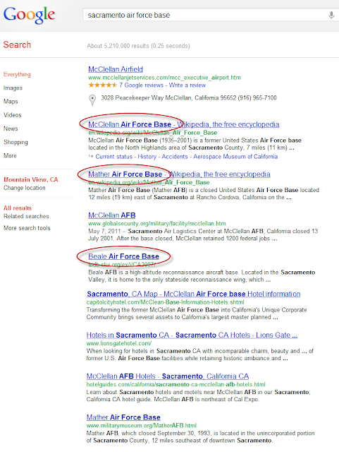This screenshot has width=339, height=452.
Task: Switch to Maps results
Action: point(11,102)
